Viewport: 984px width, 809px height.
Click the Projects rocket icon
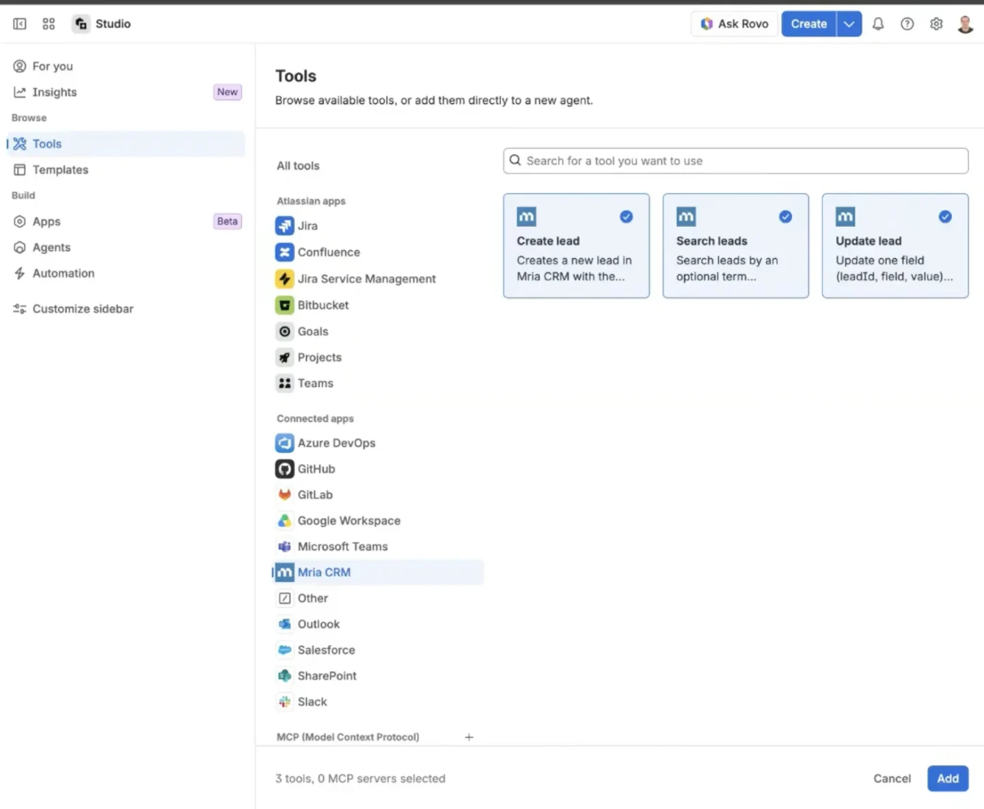pyautogui.click(x=285, y=357)
